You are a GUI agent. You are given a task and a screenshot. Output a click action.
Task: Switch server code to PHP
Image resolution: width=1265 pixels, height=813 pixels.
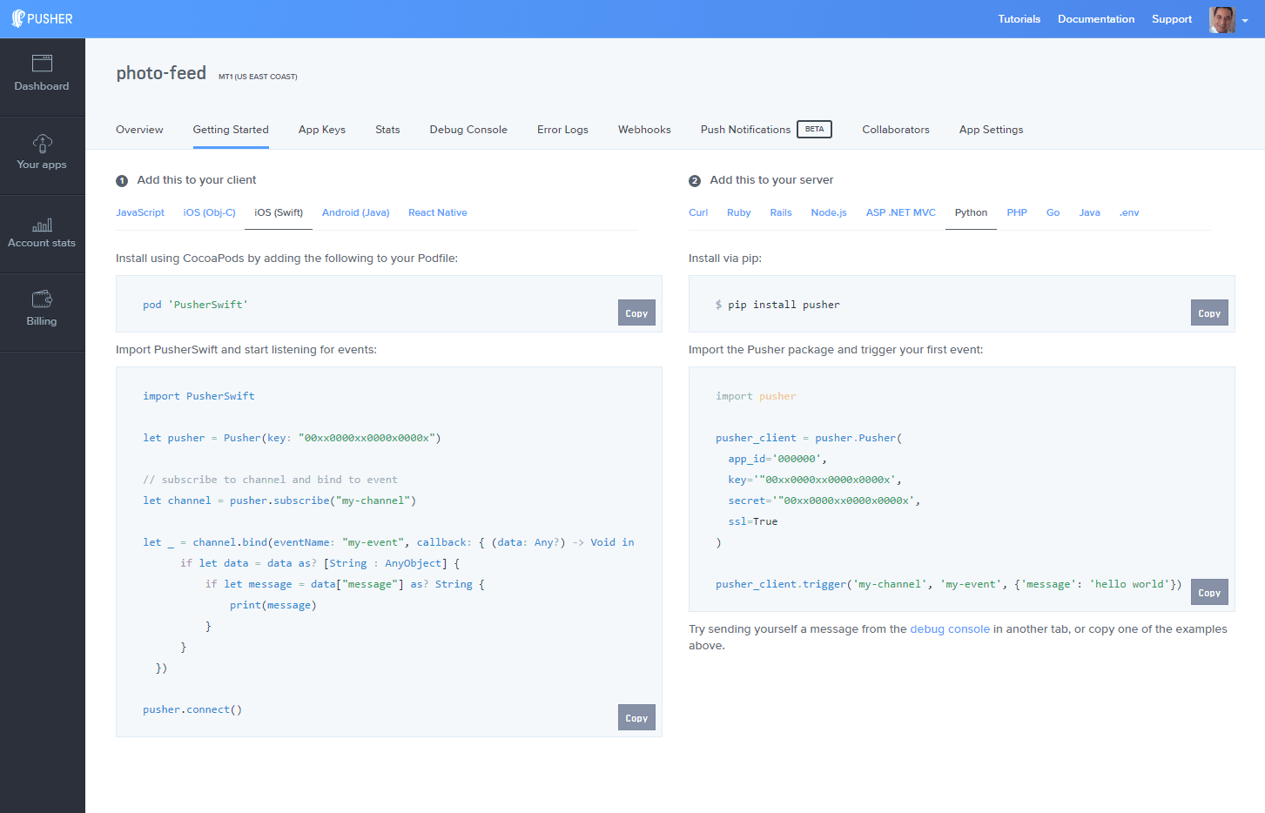coord(1016,212)
